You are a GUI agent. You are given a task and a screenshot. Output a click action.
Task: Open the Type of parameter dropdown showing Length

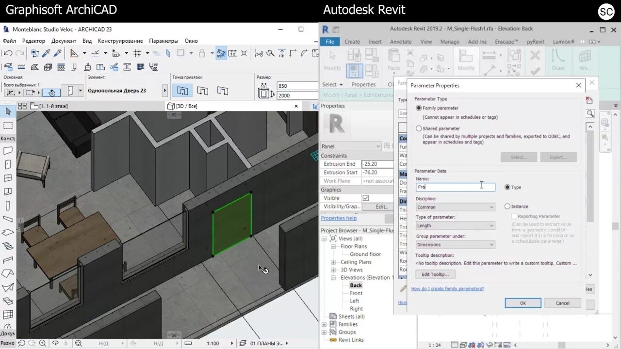(455, 225)
